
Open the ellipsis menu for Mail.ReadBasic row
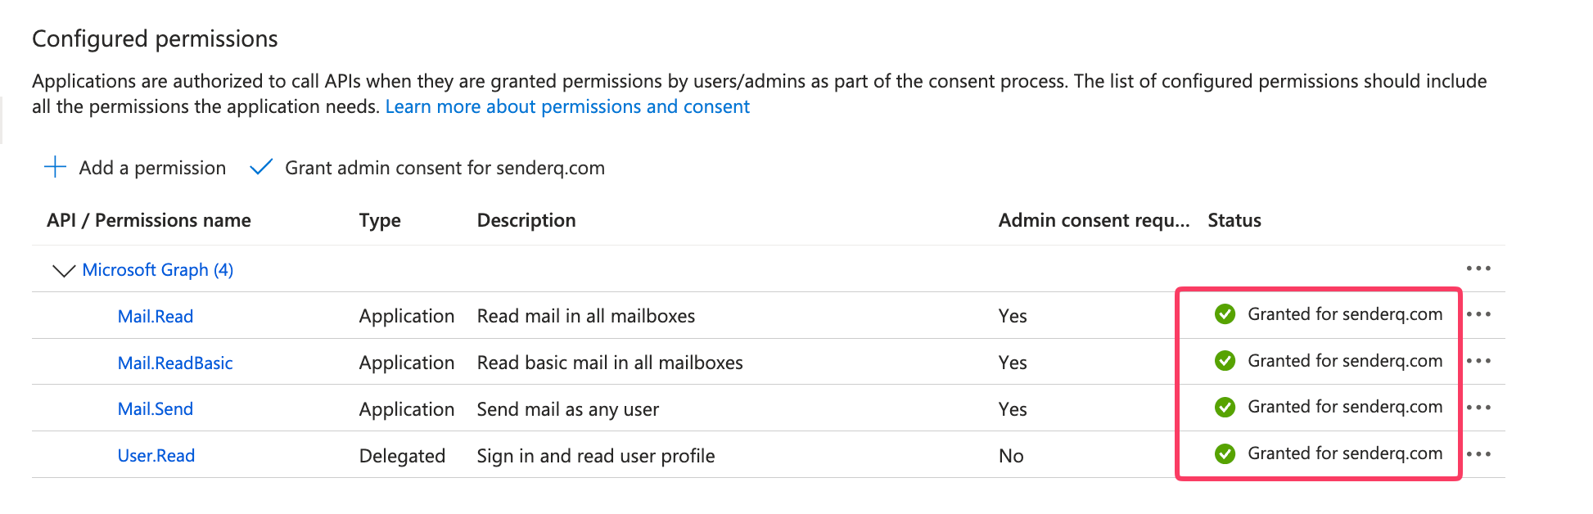1478,361
